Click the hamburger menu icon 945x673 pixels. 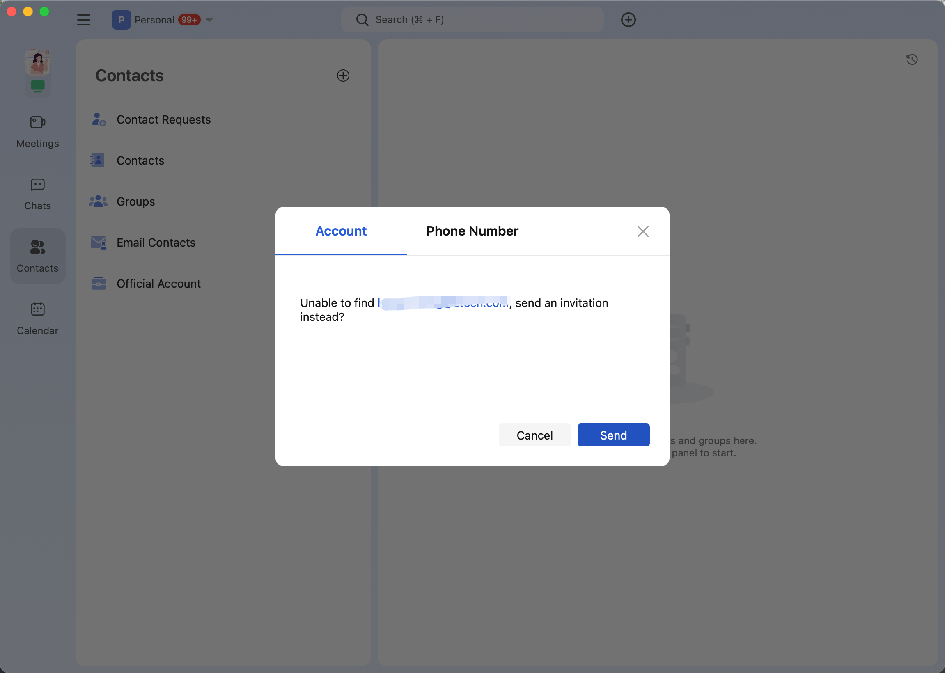(x=83, y=19)
